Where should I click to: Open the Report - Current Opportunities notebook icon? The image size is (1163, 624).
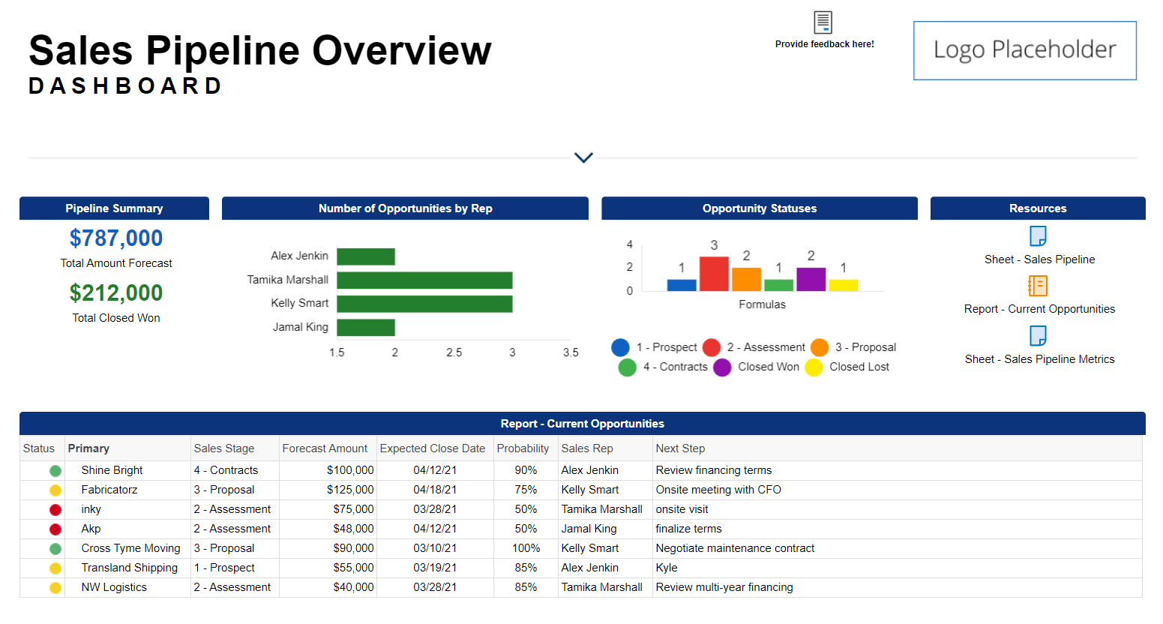(x=1038, y=286)
